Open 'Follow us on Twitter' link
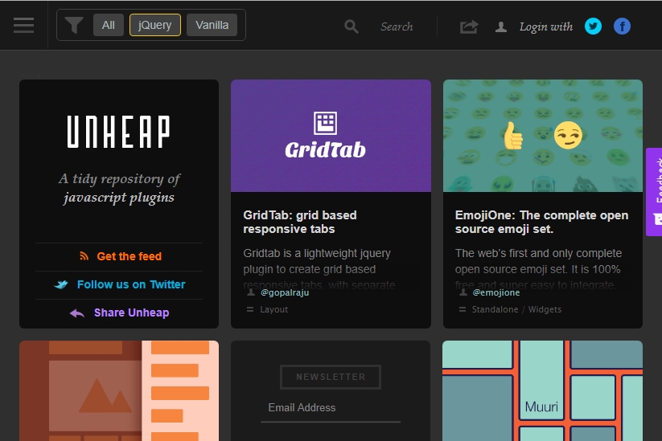This screenshot has width=662, height=441. (x=131, y=284)
